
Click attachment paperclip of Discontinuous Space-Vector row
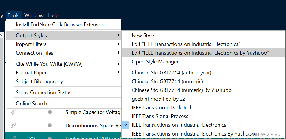tap(13, 125)
